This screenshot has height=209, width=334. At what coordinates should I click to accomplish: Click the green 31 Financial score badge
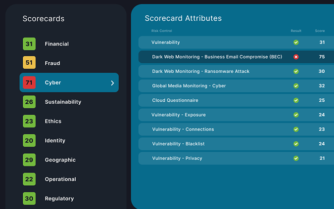click(x=29, y=44)
